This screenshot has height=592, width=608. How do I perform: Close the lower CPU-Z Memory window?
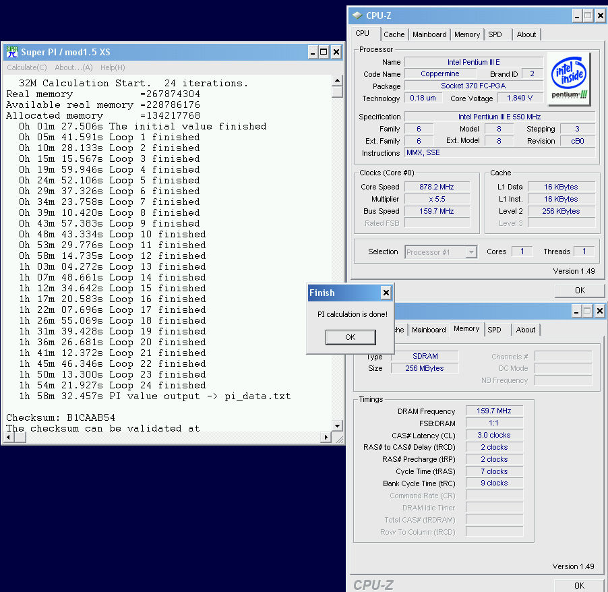click(x=599, y=311)
